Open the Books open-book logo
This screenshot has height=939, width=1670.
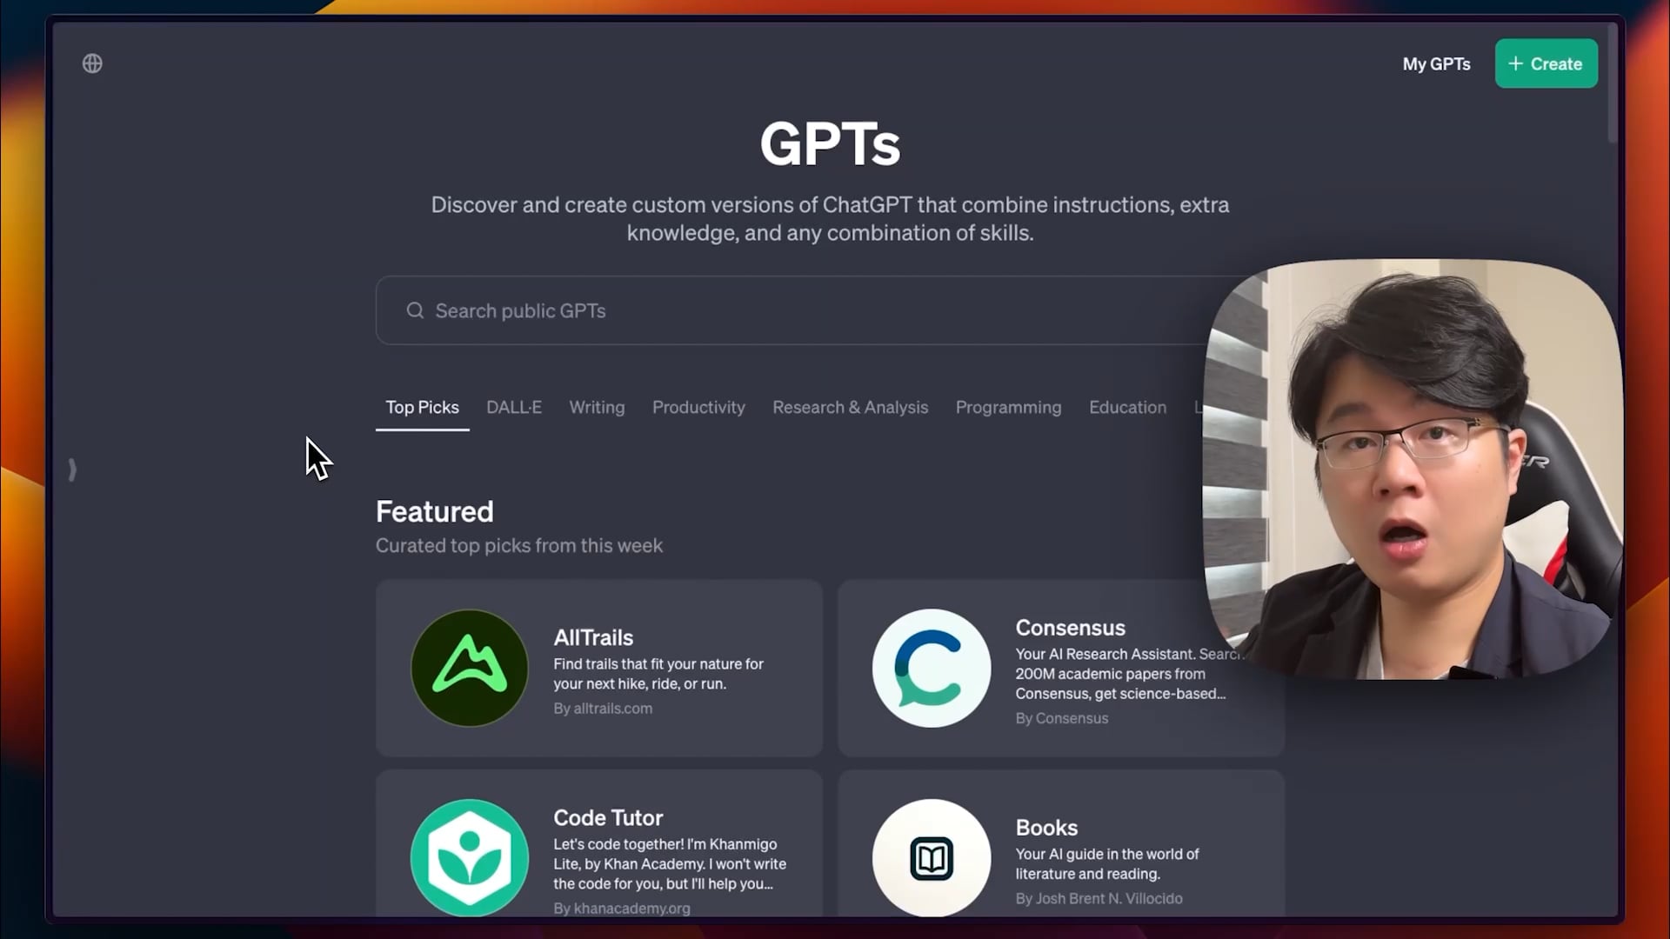pyautogui.click(x=932, y=857)
